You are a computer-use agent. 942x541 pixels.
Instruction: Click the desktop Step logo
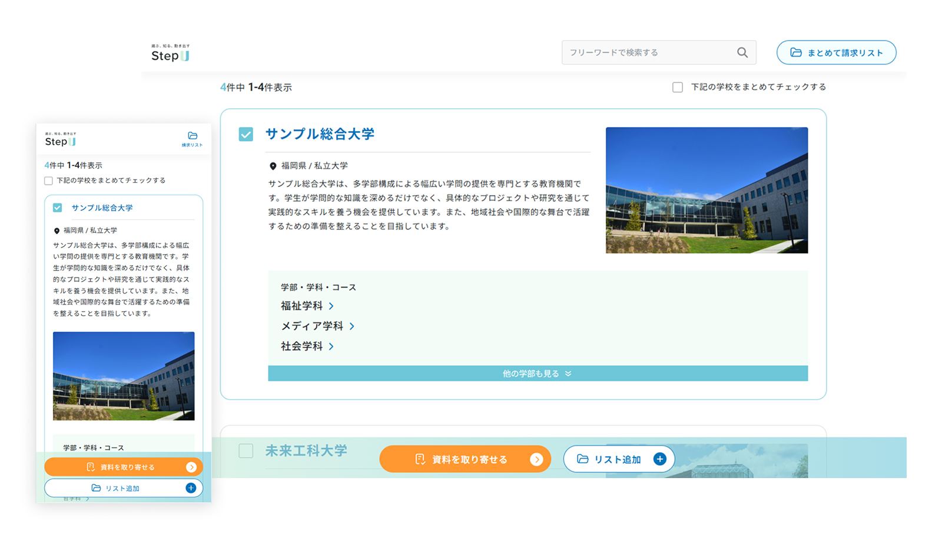[x=170, y=54]
